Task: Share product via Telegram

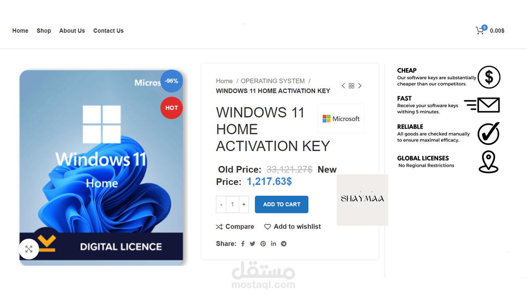Action: coord(284,244)
